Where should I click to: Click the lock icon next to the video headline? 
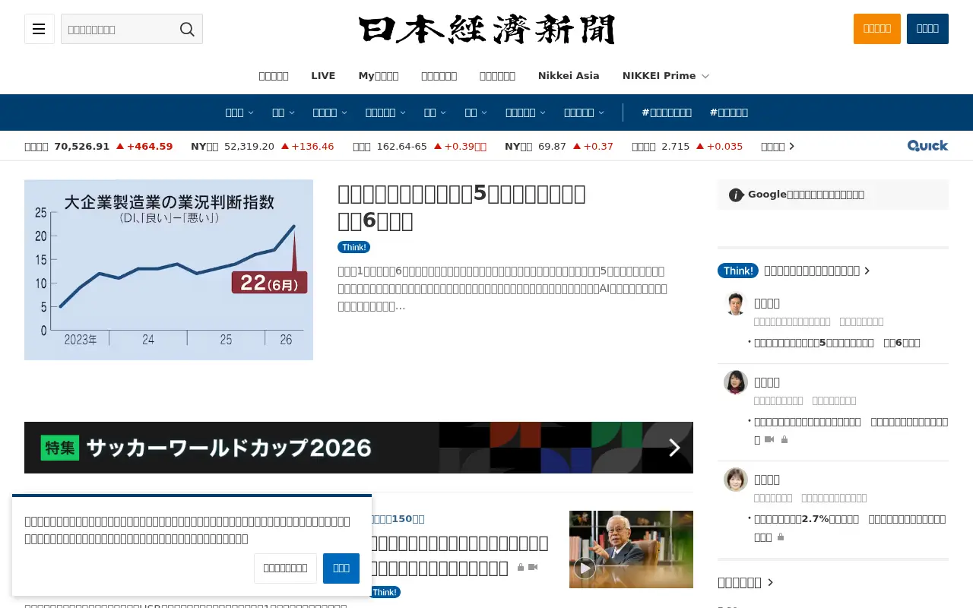tap(521, 568)
